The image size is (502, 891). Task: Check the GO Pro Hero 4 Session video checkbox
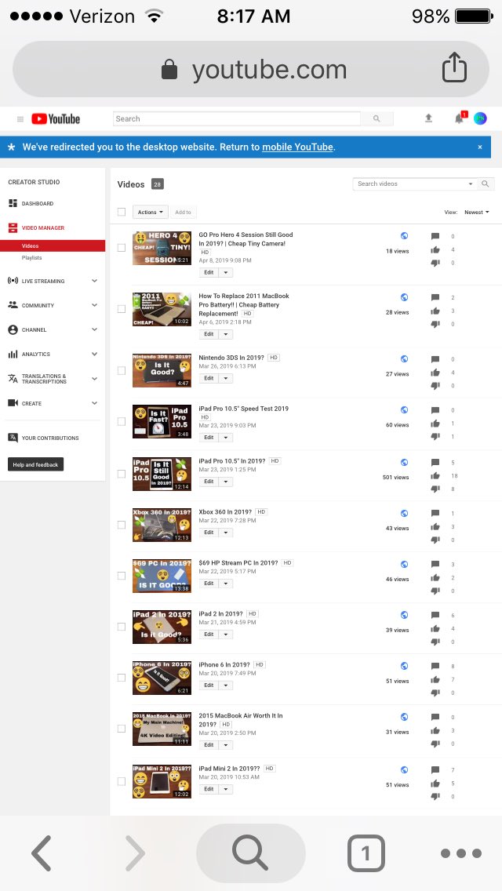coord(121,248)
